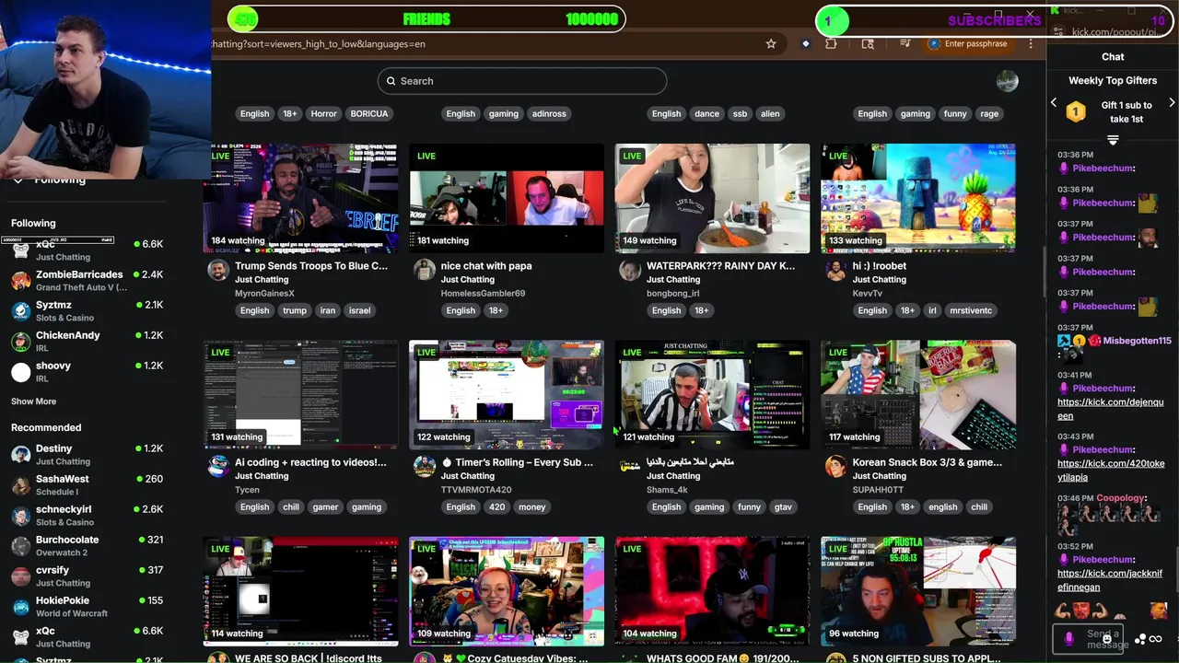The width and height of the screenshot is (1179, 663).
Task: Click the infinity icon beside chat input
Action: pos(1155,639)
